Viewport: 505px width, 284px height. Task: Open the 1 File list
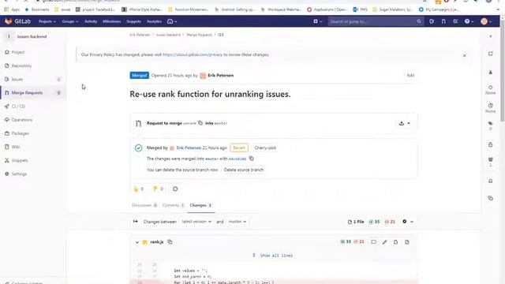pyautogui.click(x=356, y=222)
